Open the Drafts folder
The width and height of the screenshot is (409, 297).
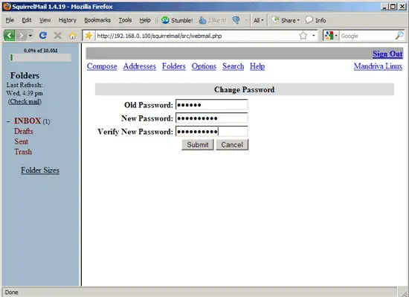[x=24, y=131]
